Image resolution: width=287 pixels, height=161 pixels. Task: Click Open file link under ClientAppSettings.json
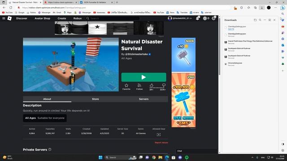point(231,29)
